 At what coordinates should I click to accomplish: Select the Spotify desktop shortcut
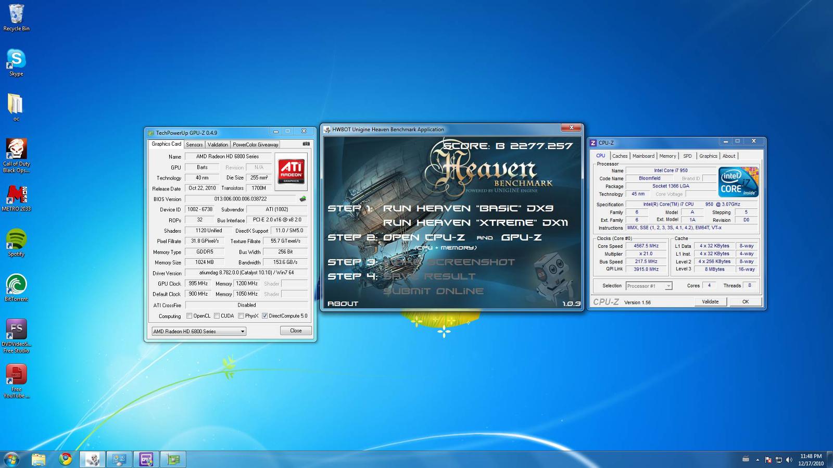pos(16,243)
